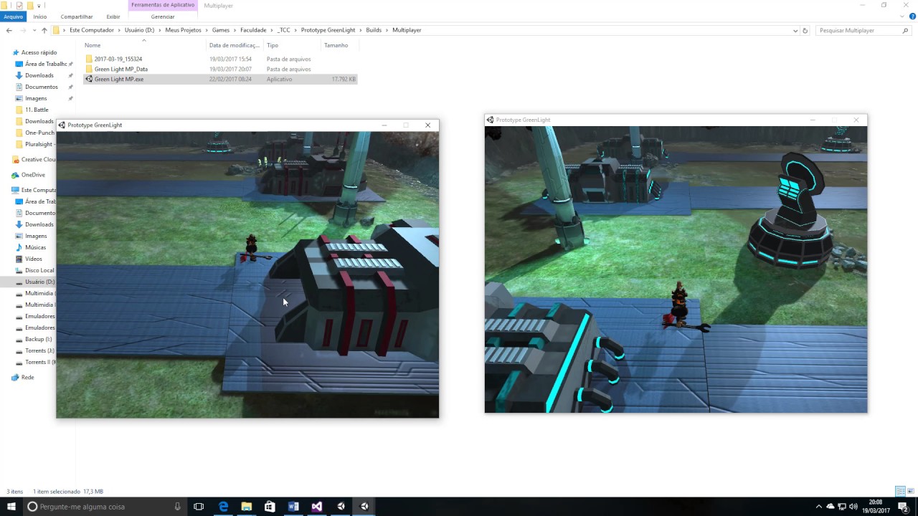Viewport: 918px width, 516px height.
Task: Open the Store icon on taskbar
Action: [270, 506]
